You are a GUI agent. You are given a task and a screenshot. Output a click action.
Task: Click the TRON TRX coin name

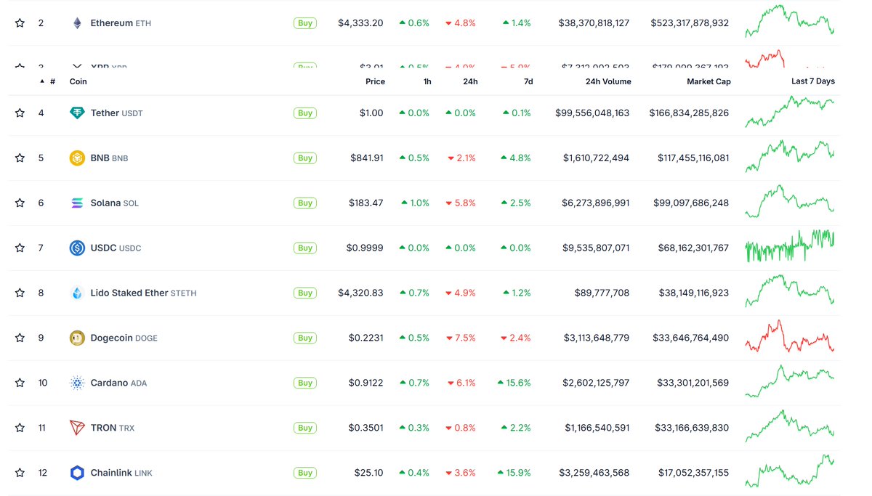click(x=113, y=428)
